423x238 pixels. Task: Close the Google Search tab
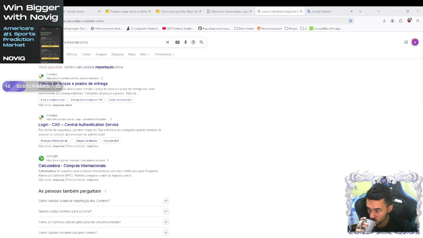coord(99,11)
